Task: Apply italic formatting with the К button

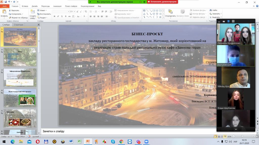Action: click(x=58, y=16)
